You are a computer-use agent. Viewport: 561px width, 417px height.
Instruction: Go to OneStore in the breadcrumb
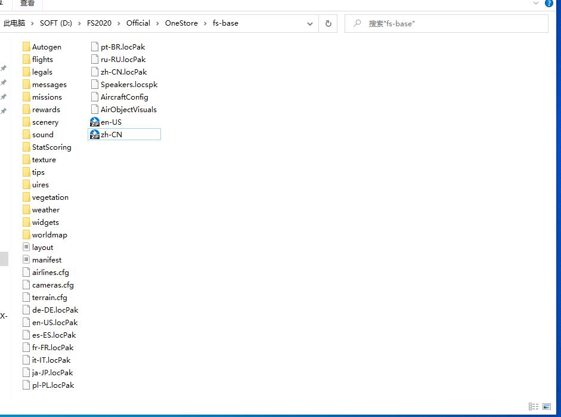[181, 23]
